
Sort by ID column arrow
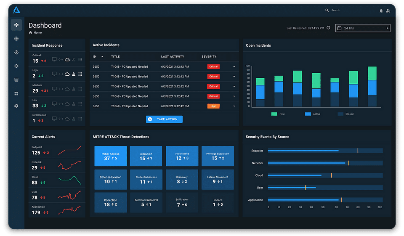click(x=102, y=57)
